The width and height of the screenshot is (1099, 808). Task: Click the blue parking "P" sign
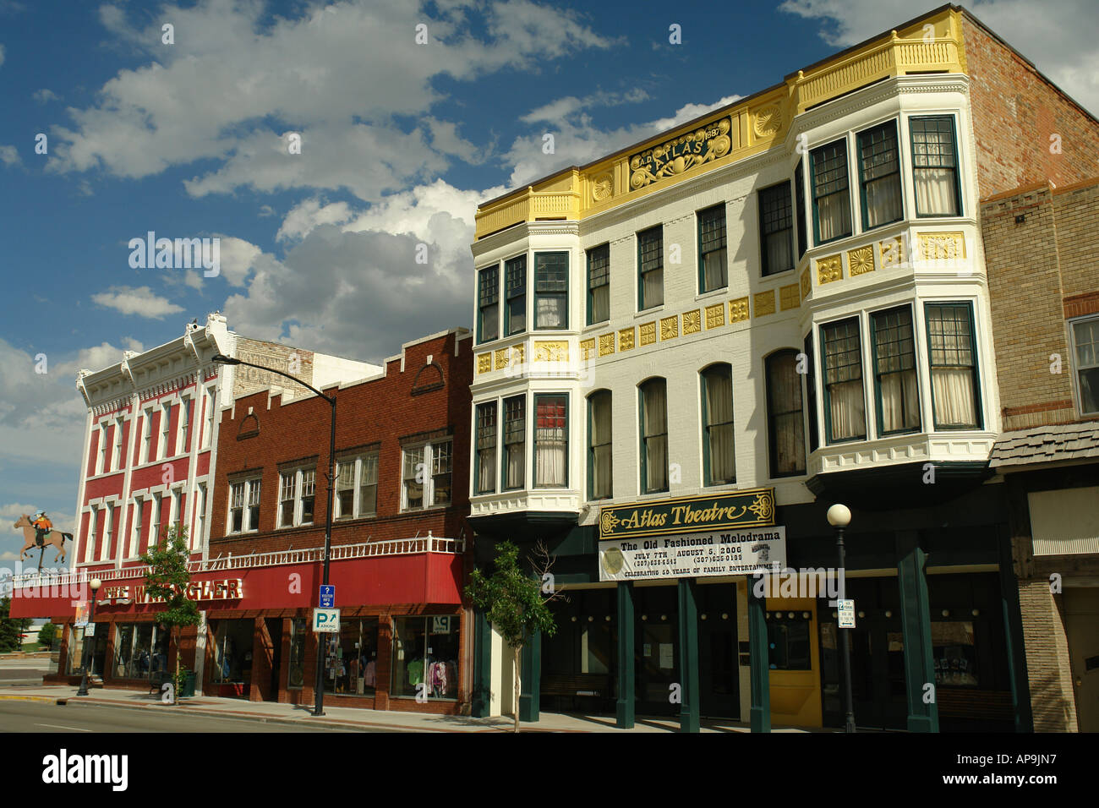(326, 620)
